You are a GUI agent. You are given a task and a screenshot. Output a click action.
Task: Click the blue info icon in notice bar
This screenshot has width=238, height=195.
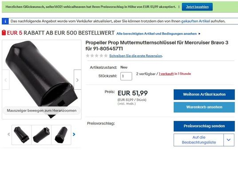coord(5,21)
